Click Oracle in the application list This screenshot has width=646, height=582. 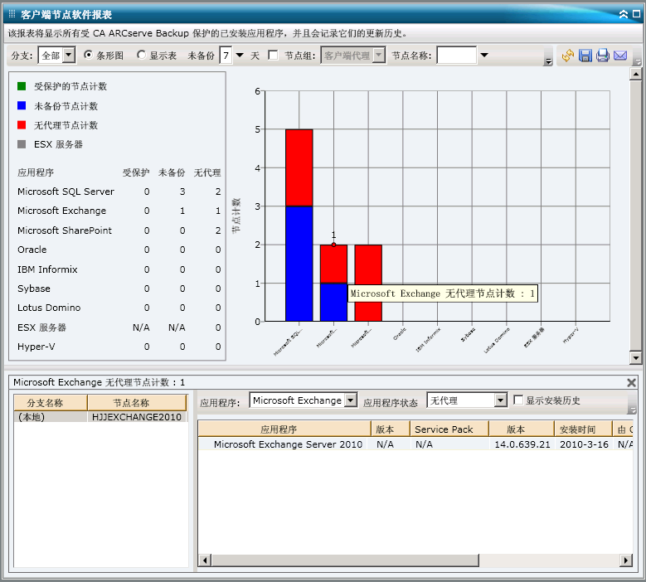(x=32, y=250)
